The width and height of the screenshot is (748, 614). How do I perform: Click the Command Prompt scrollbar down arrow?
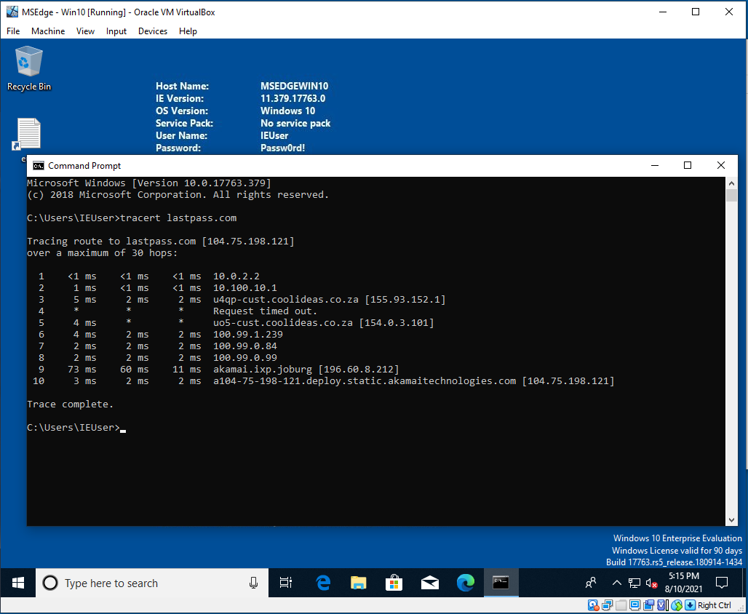(x=731, y=520)
